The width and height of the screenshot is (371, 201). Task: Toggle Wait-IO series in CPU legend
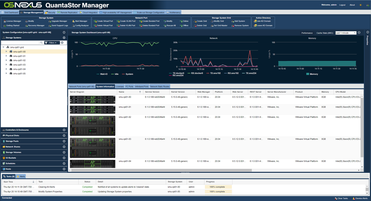point(102,74)
